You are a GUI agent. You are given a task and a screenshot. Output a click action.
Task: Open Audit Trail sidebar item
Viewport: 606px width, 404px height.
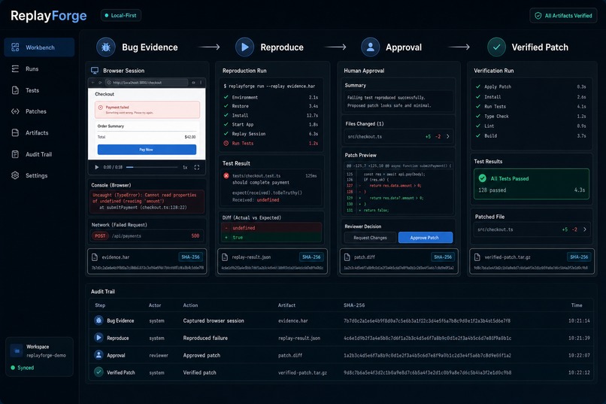[x=32, y=154]
